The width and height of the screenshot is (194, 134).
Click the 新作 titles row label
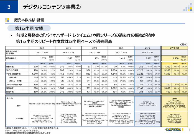pyautogui.click(x=19, y=106)
